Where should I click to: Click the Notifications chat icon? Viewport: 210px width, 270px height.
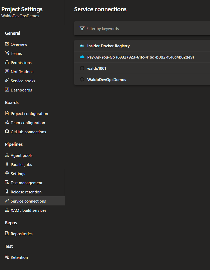click(x=7, y=71)
